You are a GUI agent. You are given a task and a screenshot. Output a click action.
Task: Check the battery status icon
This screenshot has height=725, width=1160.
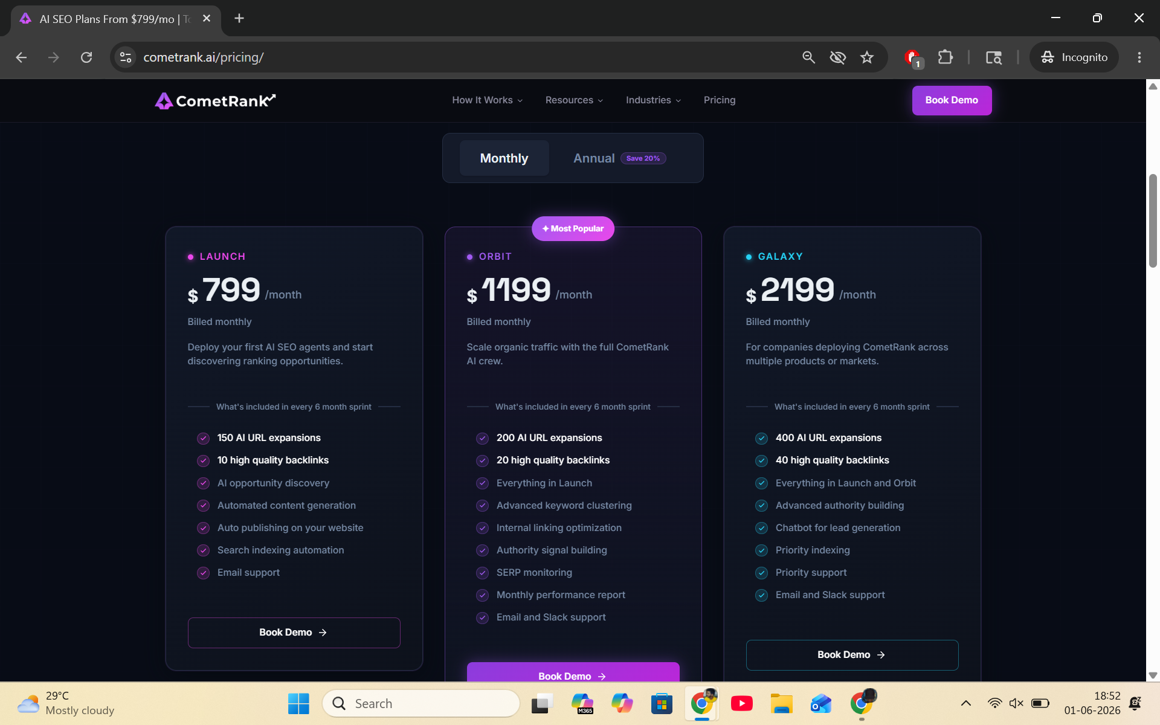coord(1040,703)
